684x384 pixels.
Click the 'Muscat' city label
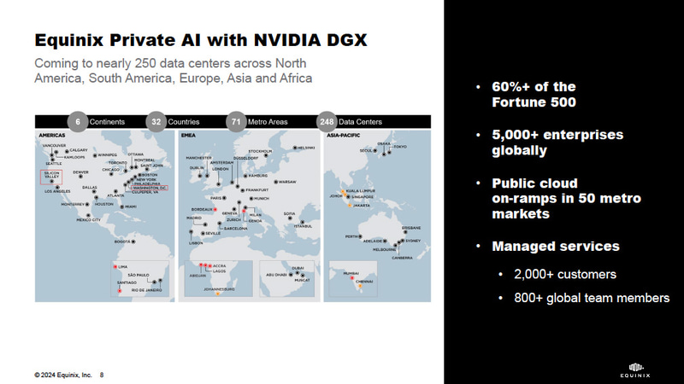302,280
